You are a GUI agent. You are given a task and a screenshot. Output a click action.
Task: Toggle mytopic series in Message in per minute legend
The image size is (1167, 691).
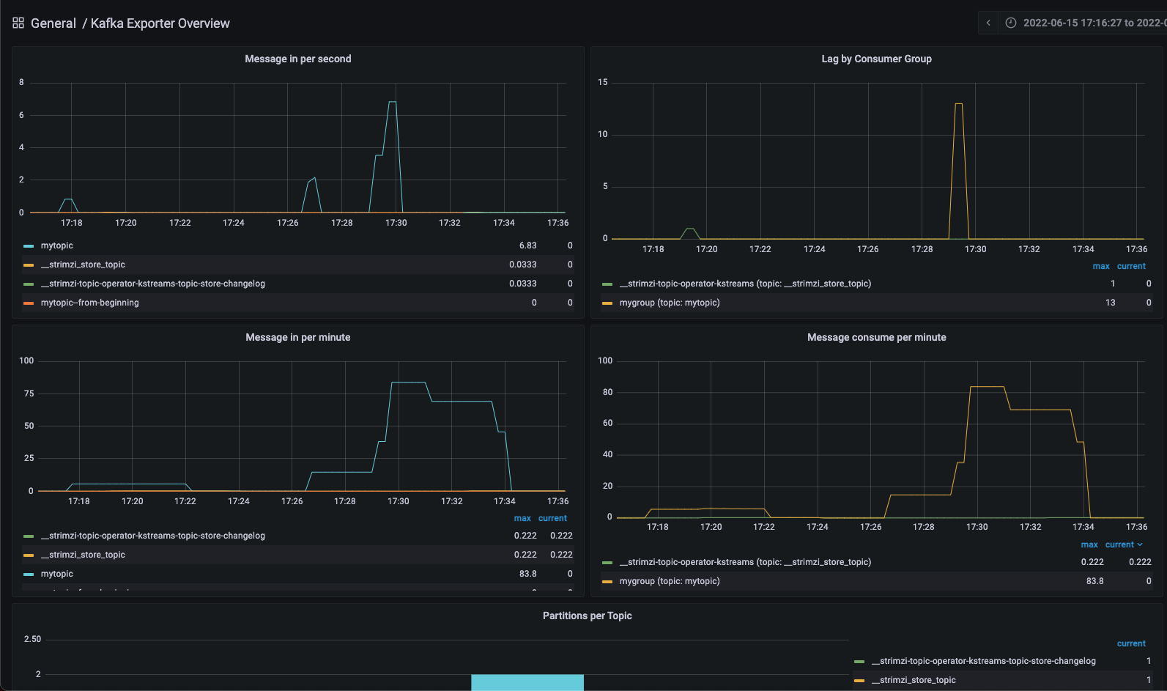point(57,574)
